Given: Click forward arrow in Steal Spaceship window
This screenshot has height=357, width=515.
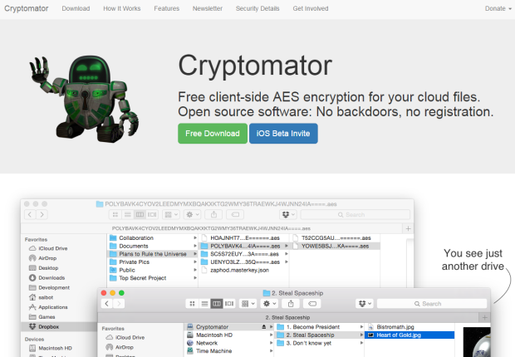Looking at the screenshot, I should click(x=119, y=304).
